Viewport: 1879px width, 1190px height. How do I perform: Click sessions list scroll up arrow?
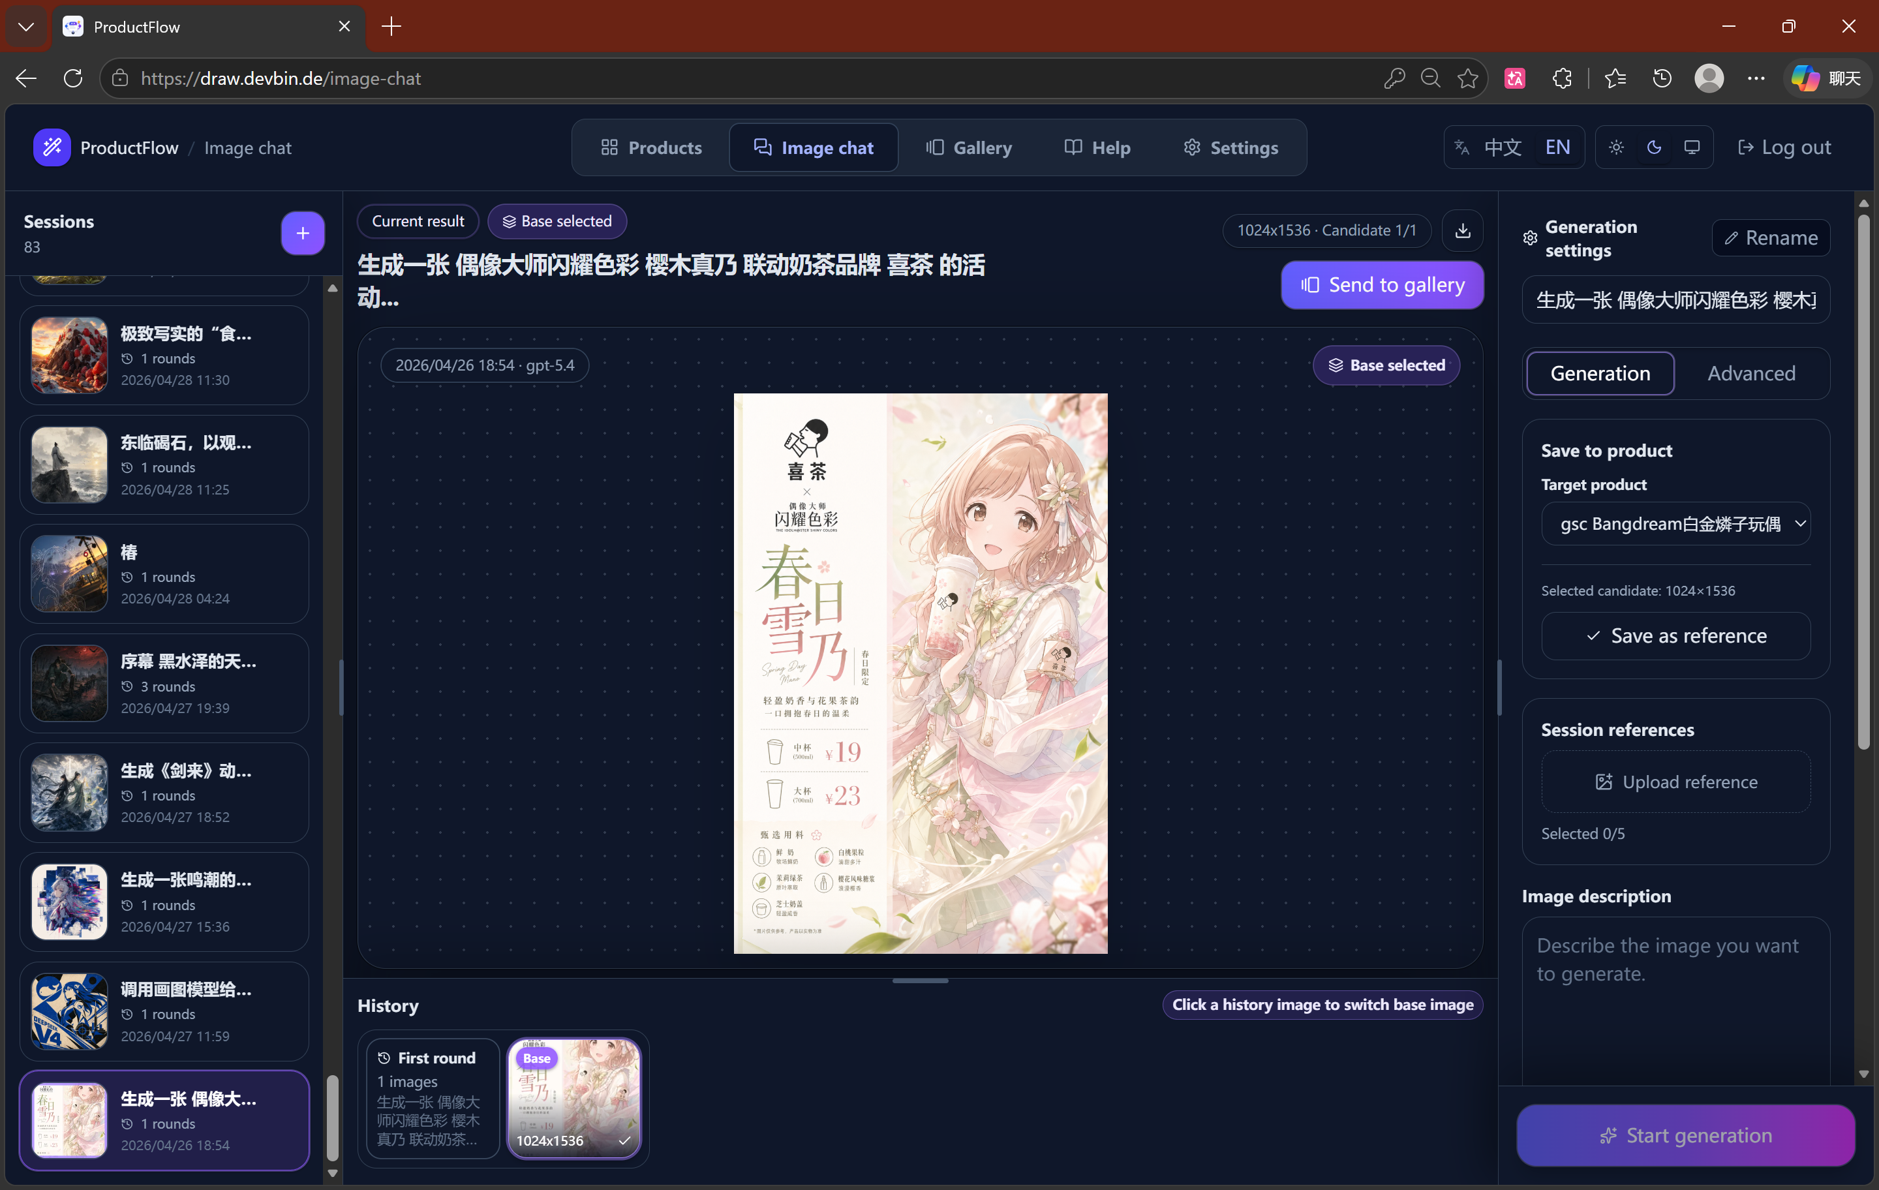coord(333,288)
